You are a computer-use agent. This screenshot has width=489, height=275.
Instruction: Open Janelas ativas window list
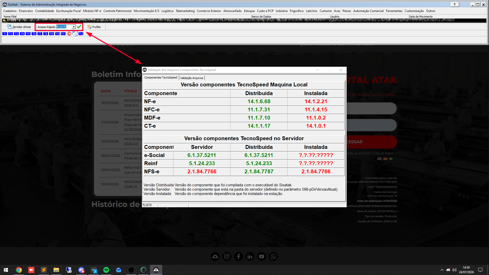coord(19,27)
